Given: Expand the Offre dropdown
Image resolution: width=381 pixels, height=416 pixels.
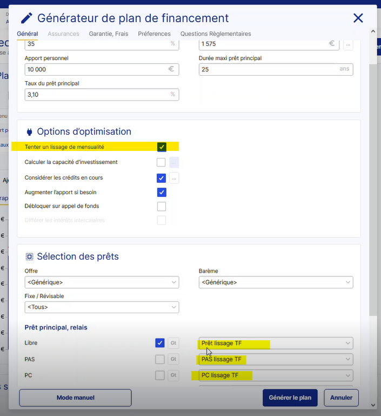Looking at the screenshot, I should pyautogui.click(x=102, y=282).
